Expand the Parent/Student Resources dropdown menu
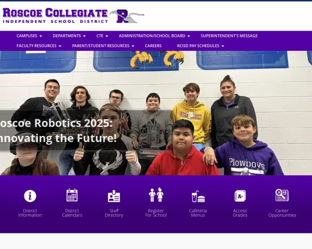The width and height of the screenshot is (312, 249). (103, 46)
